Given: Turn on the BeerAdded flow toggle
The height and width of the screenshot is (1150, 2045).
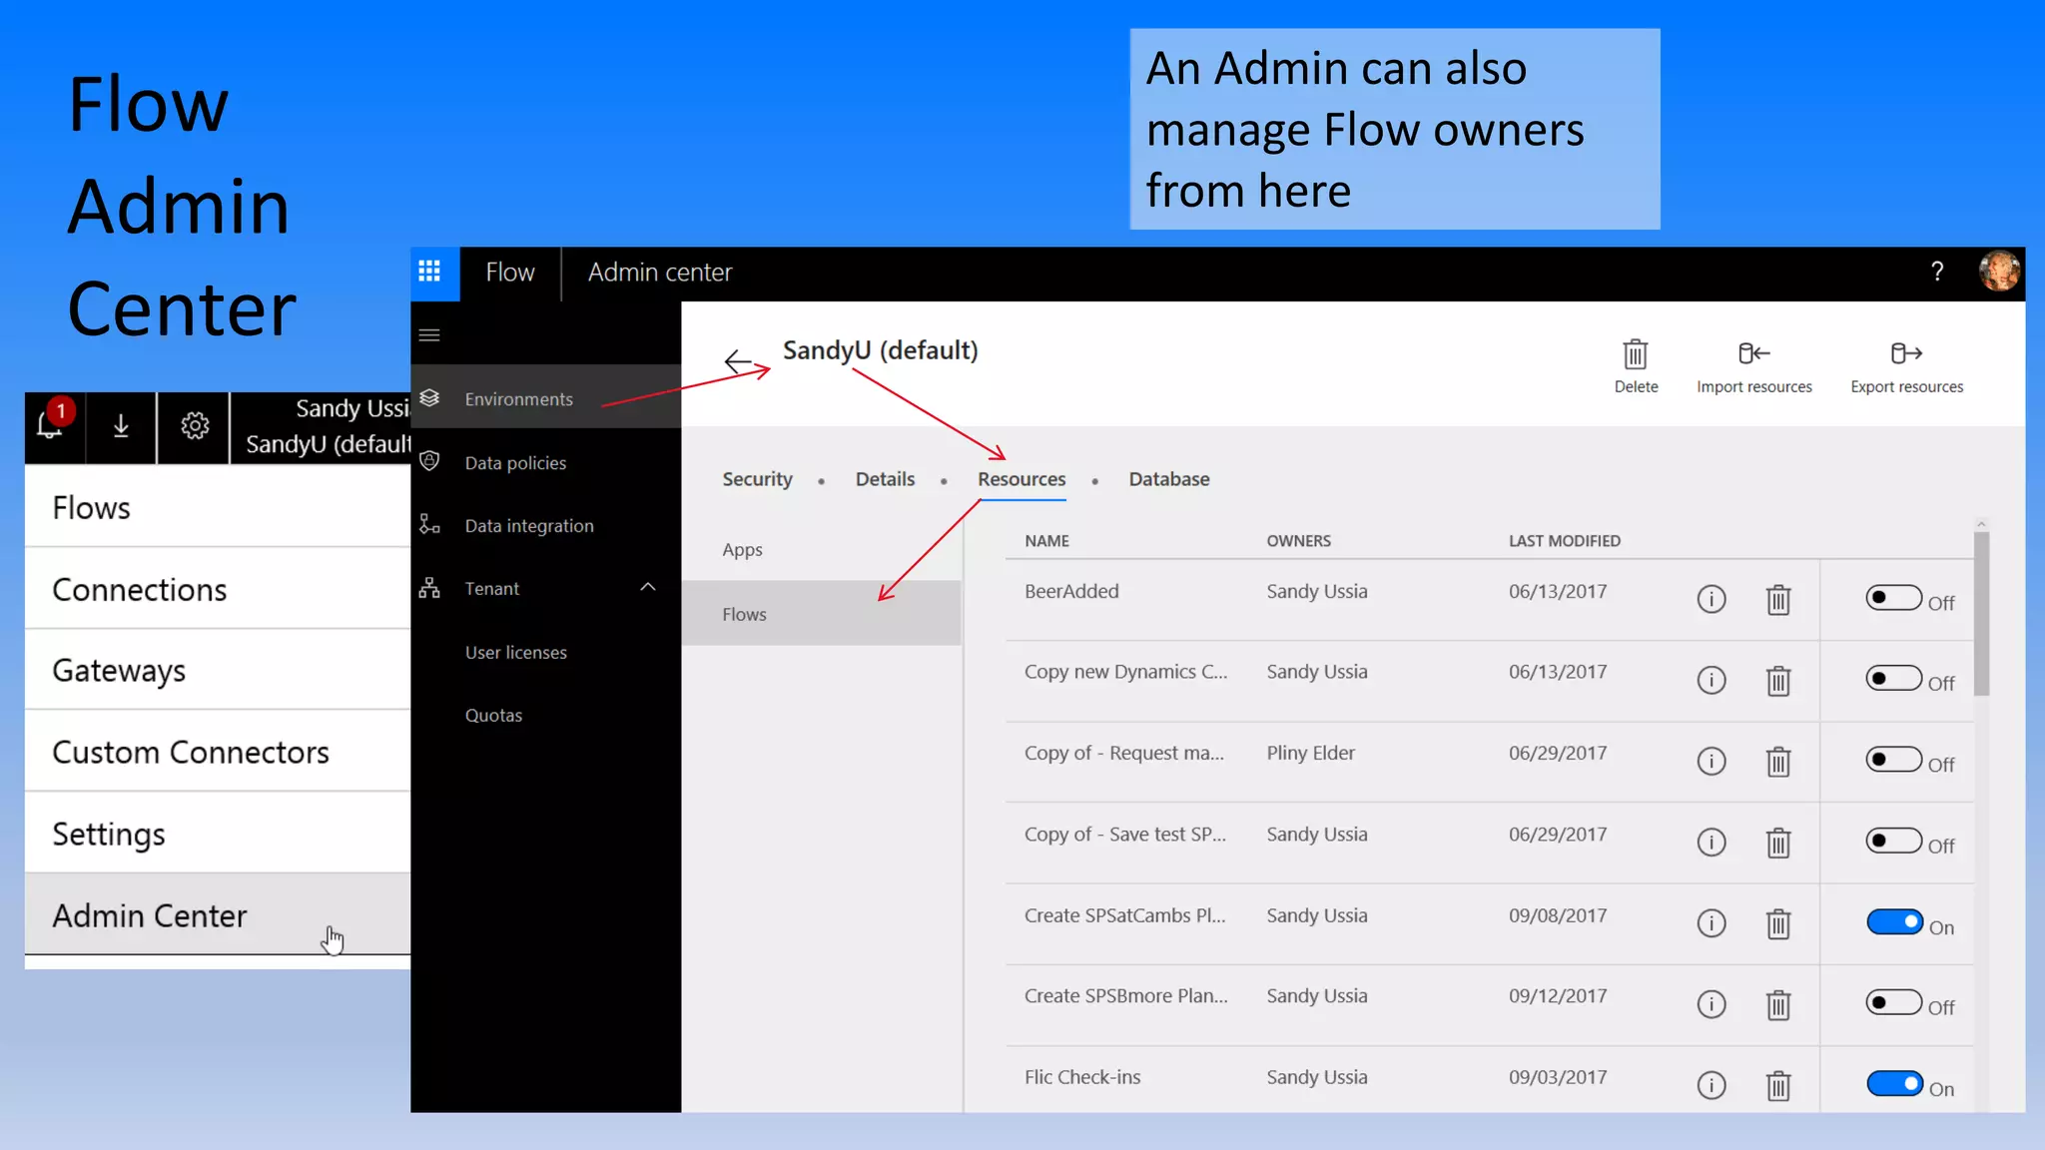Looking at the screenshot, I should pyautogui.click(x=1893, y=598).
